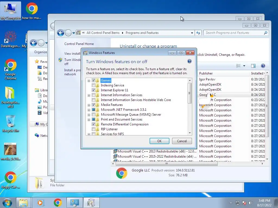Viewport: 278px width, 208px height.
Task: Sort by the Publisher column header
Action: 223,73
